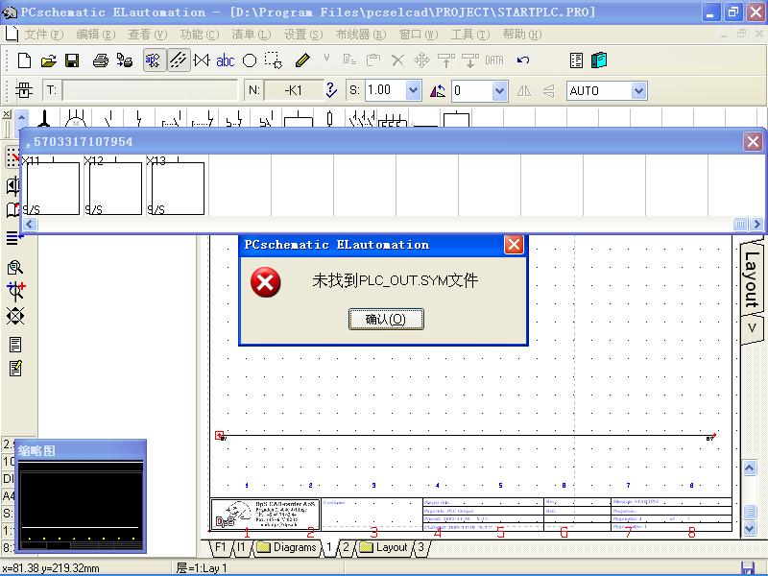Click the symbol icon left of T field
Viewport: 768px width, 576px height.
coord(23,90)
